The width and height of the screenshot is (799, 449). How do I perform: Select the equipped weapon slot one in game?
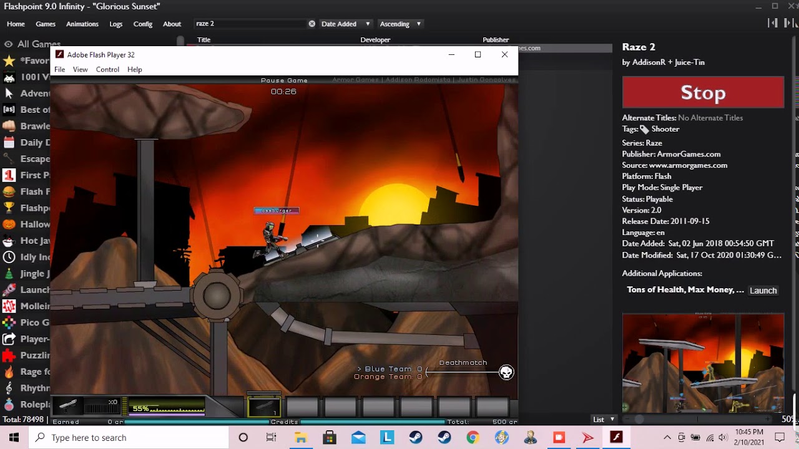(264, 407)
